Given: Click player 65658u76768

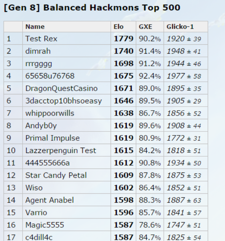Looking at the screenshot, I should (50, 76).
